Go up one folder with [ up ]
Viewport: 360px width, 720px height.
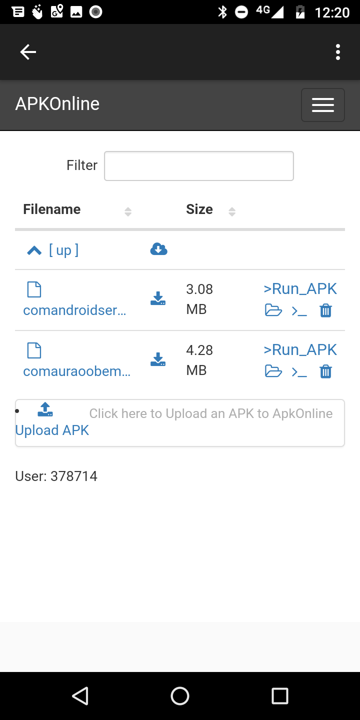click(x=63, y=250)
